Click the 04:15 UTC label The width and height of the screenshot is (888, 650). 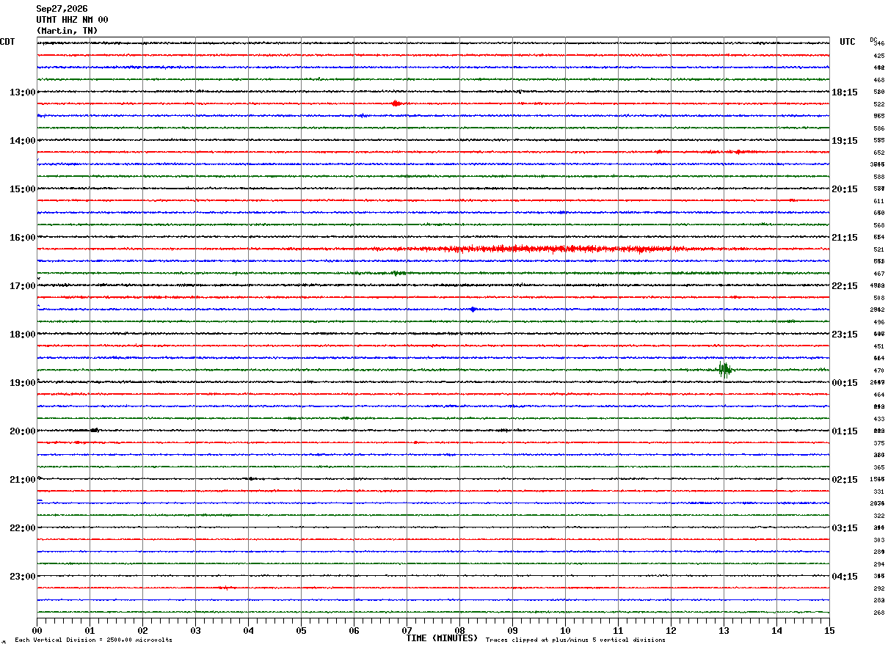point(845,577)
